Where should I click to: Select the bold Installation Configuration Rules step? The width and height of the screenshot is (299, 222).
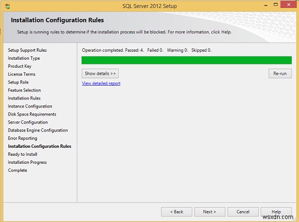tap(39, 146)
